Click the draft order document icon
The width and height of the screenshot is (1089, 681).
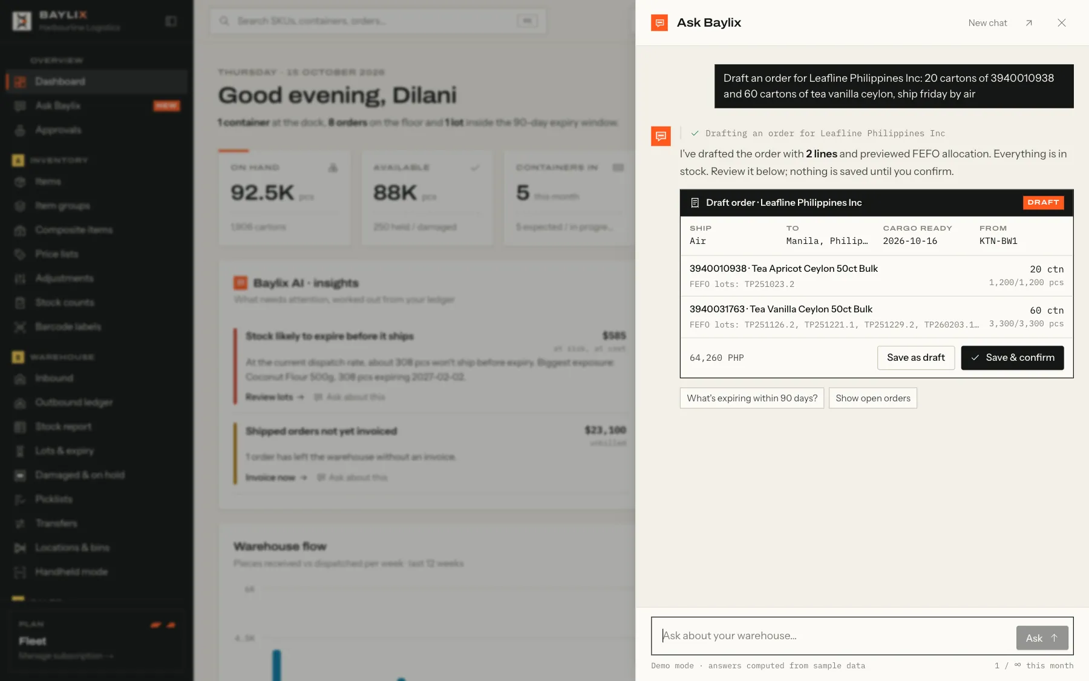695,203
